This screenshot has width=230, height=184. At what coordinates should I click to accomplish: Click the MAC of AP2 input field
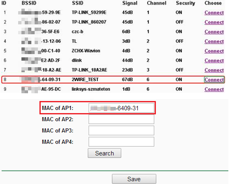coord(121,119)
